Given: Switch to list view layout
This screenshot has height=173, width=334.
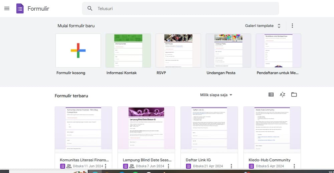Looking at the screenshot, I should point(271,95).
